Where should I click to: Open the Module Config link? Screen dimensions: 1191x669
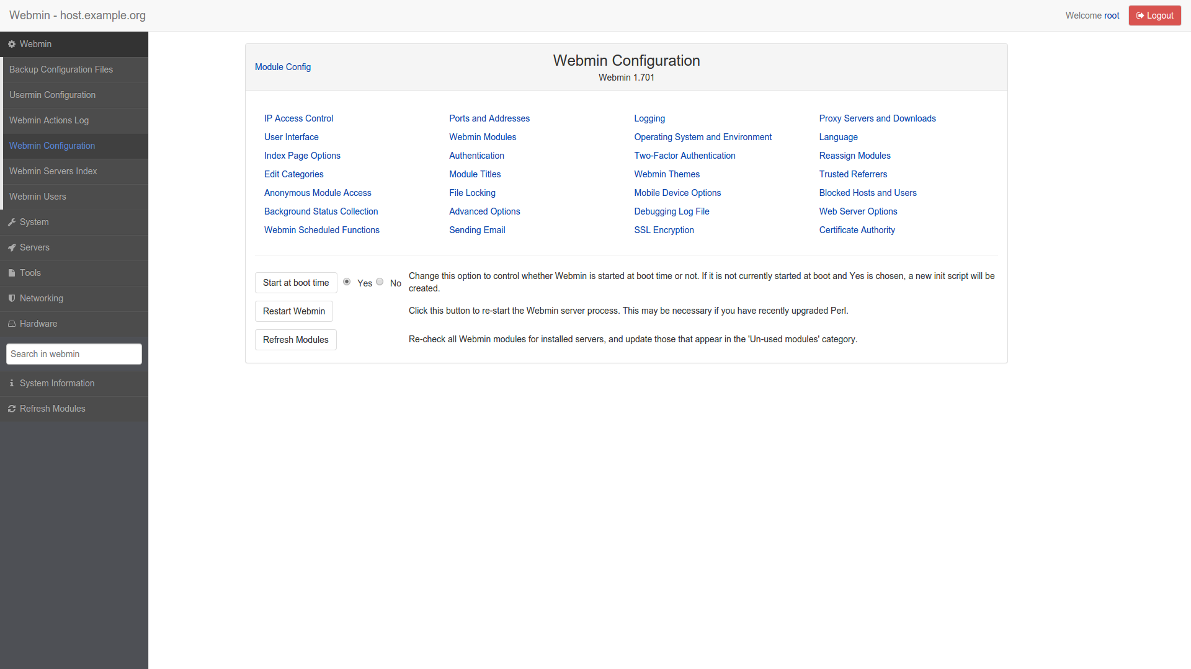[x=283, y=67]
